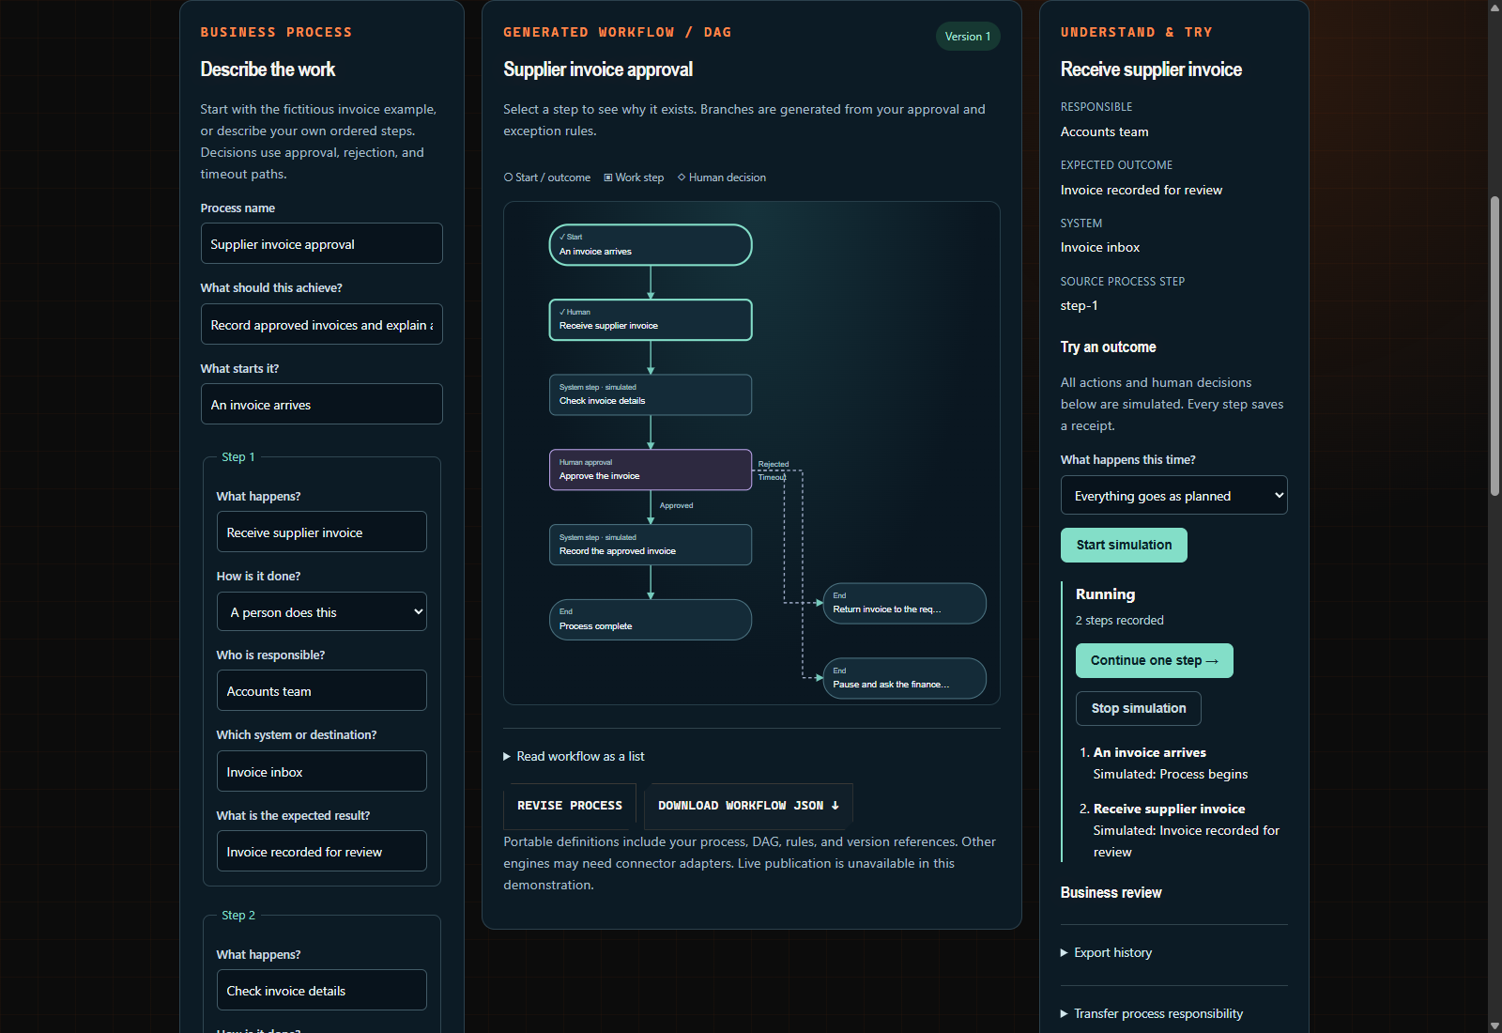Select the 'An invoice arrives' start node
1502x1033 pixels.
click(x=651, y=245)
